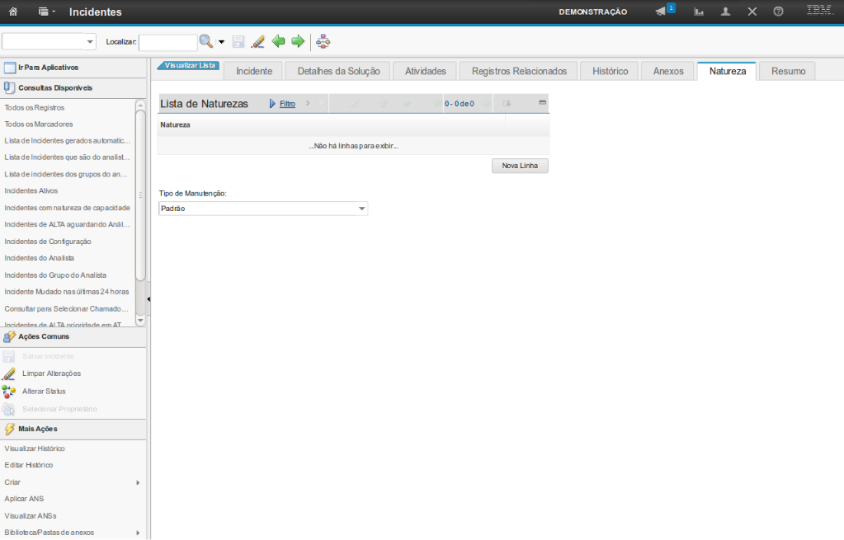Click the help question mark icon

tap(778, 12)
